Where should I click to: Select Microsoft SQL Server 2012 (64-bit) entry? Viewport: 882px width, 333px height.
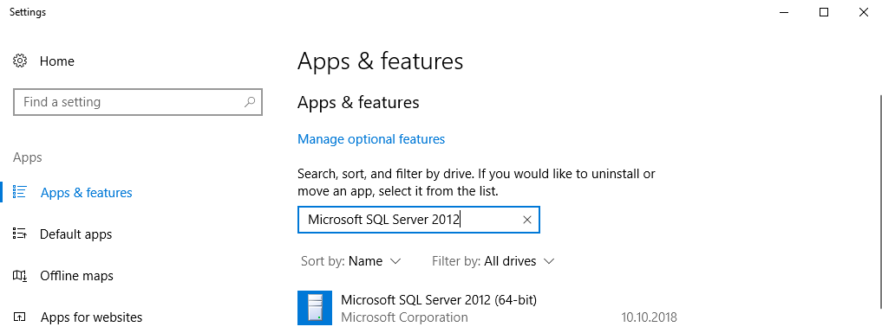[487, 308]
